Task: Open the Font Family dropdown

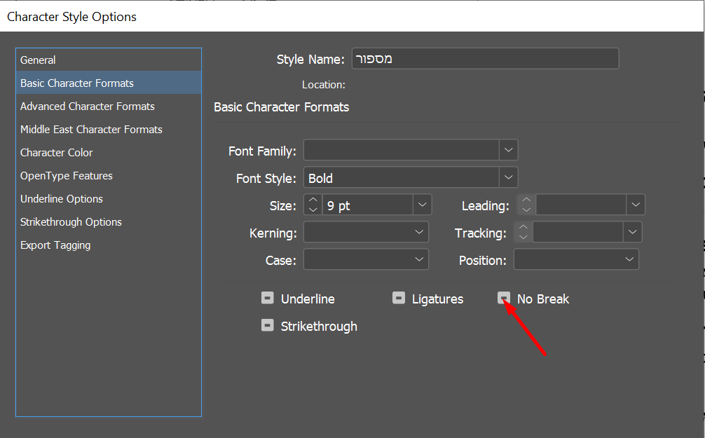Action: pyautogui.click(x=509, y=150)
